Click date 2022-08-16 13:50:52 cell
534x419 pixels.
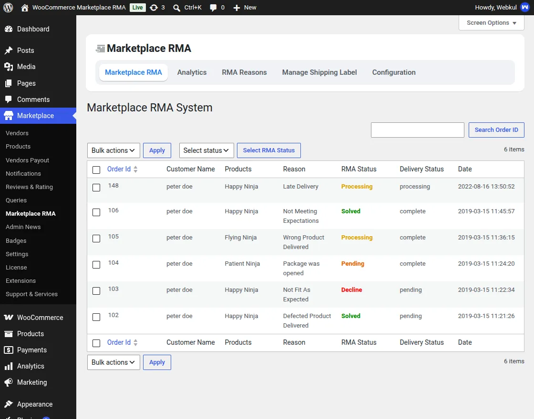[486, 186]
